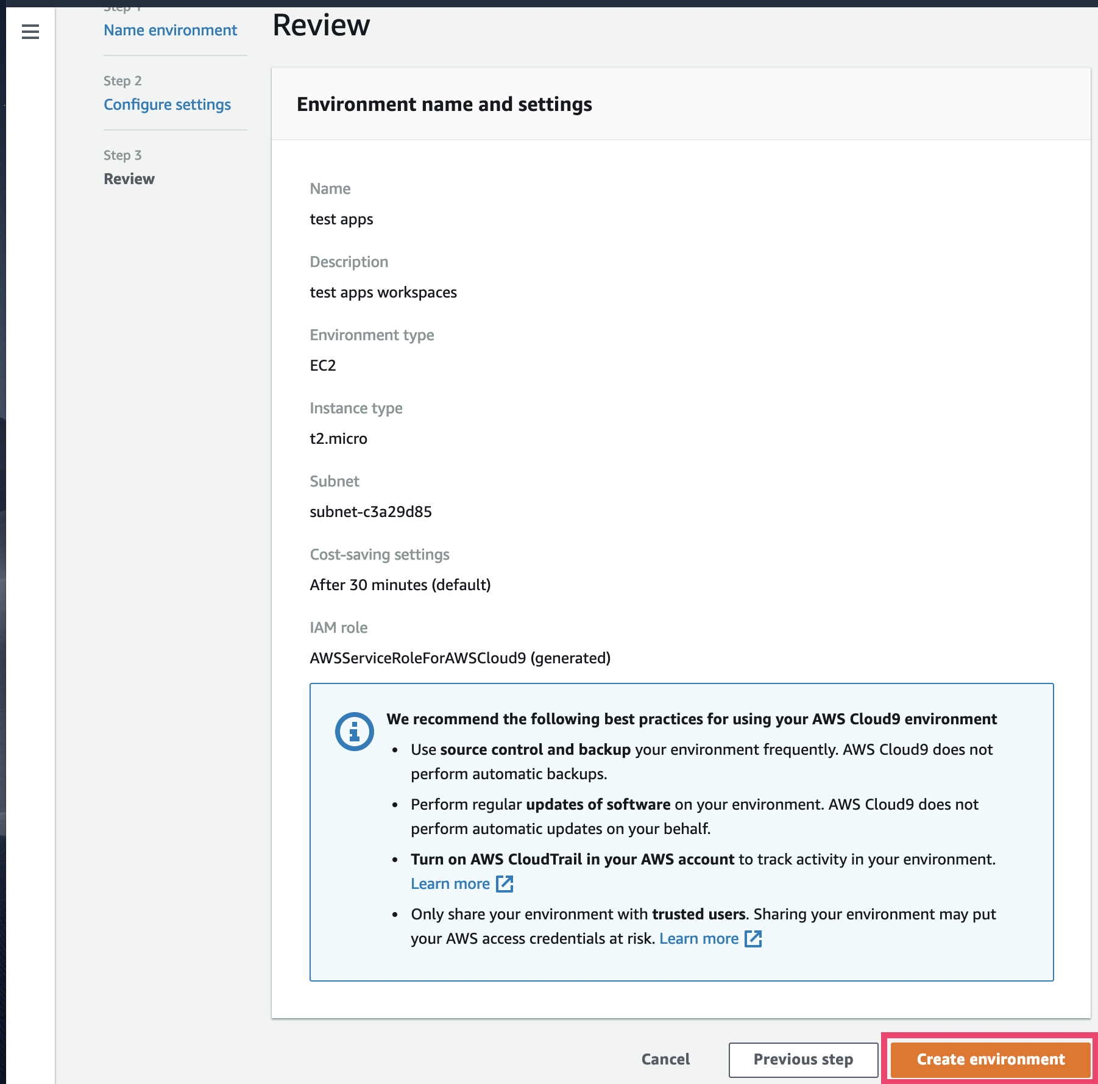Open the Configure settings step

point(167,104)
